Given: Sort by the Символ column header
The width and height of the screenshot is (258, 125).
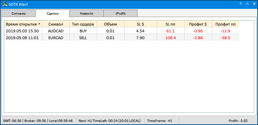Looking at the screenshot, I should 56,24.
